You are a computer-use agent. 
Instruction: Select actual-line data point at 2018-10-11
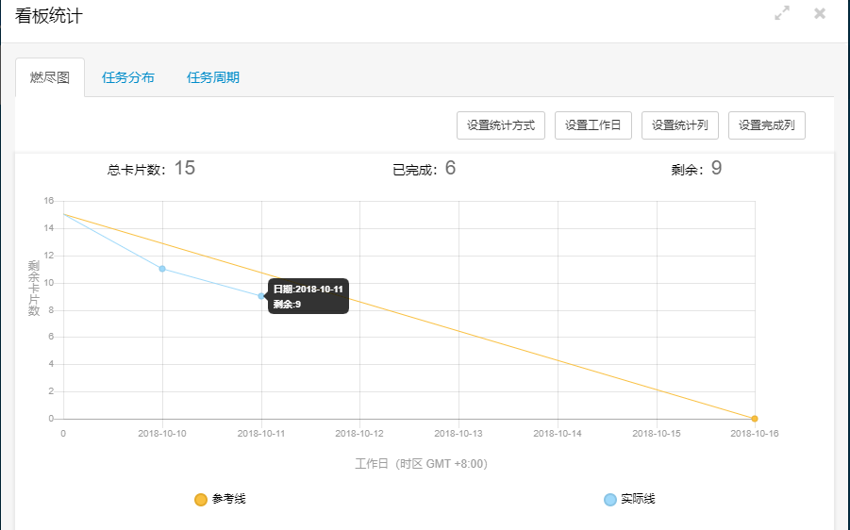click(261, 296)
